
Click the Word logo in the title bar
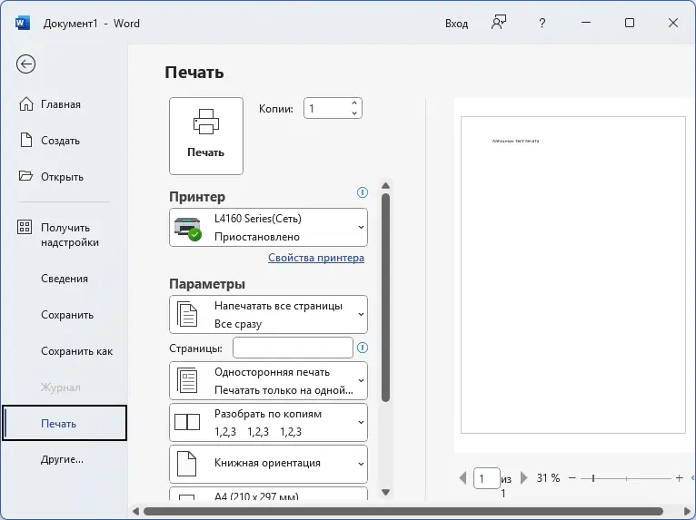tap(22, 23)
